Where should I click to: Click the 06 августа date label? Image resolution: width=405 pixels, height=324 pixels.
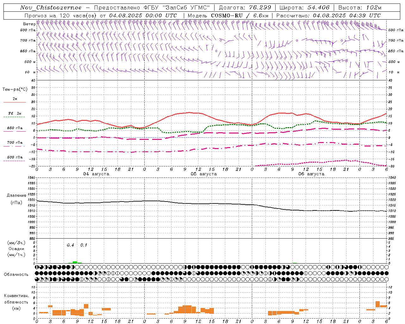click(x=311, y=174)
